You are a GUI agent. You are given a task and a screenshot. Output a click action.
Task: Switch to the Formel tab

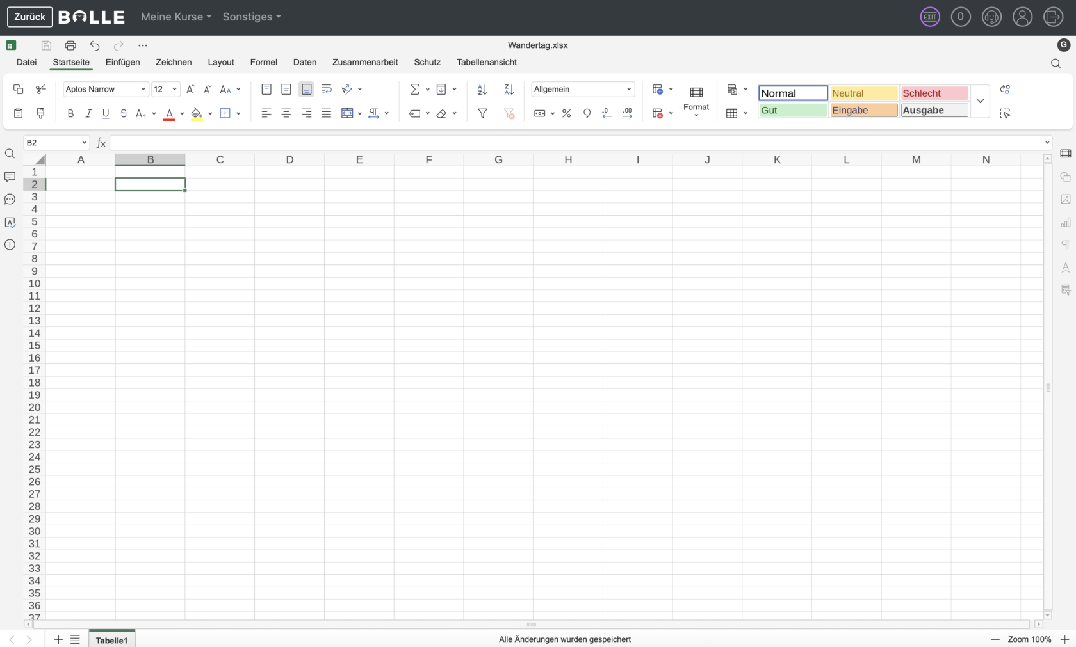[x=264, y=62]
